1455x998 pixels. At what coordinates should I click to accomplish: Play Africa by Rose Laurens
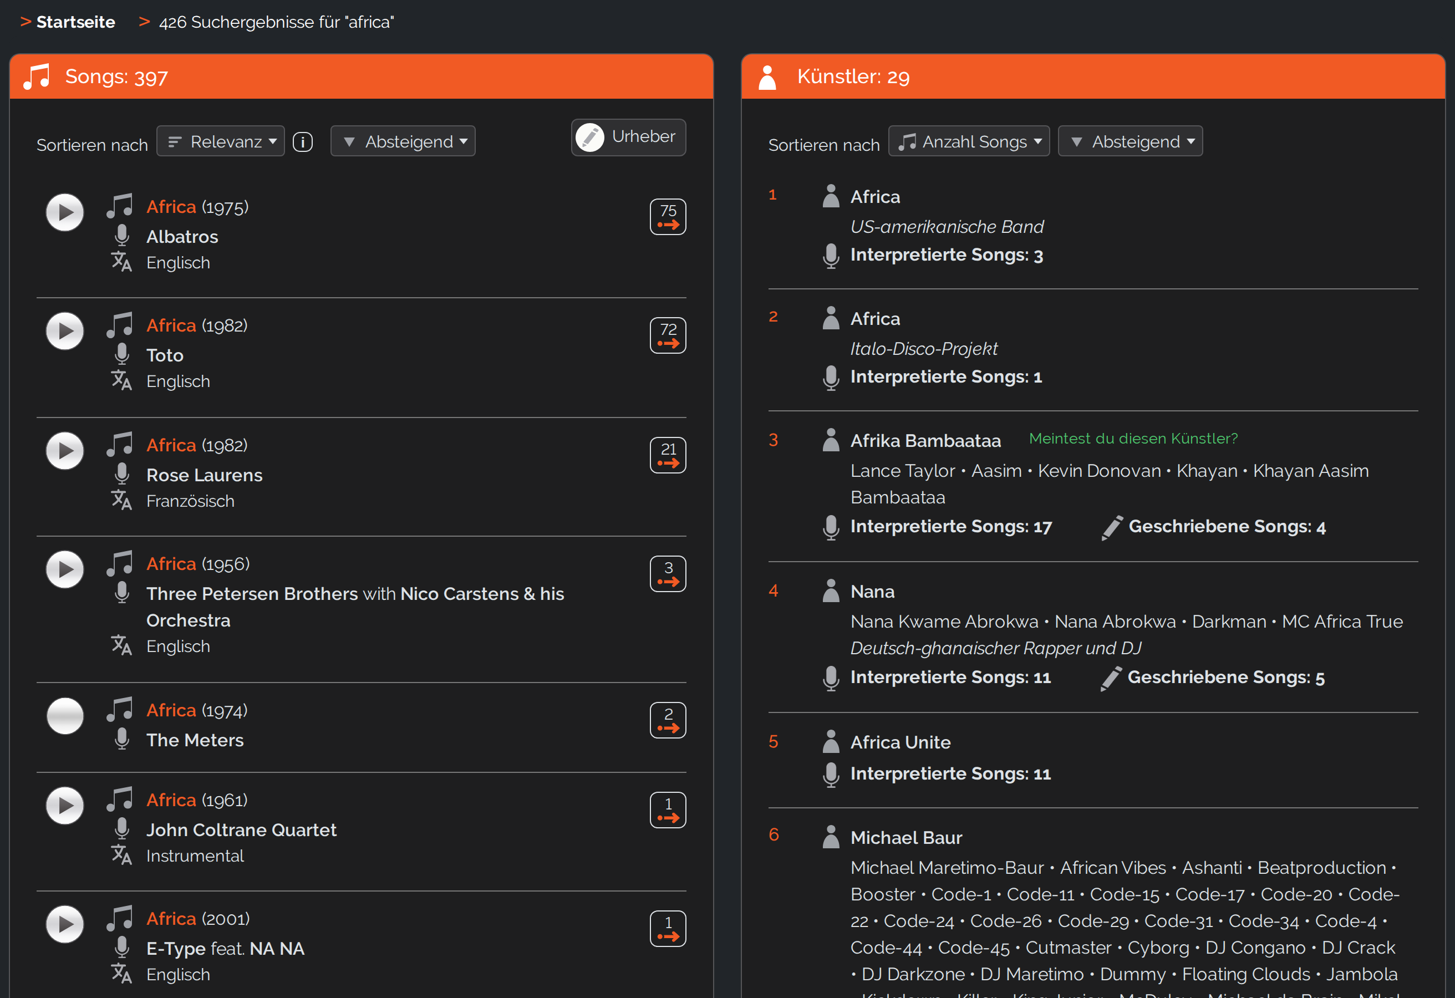(64, 451)
